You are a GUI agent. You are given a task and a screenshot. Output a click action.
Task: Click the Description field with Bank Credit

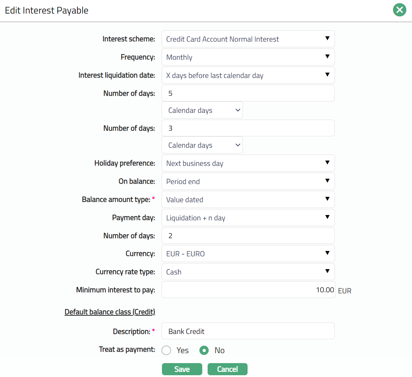(248, 331)
